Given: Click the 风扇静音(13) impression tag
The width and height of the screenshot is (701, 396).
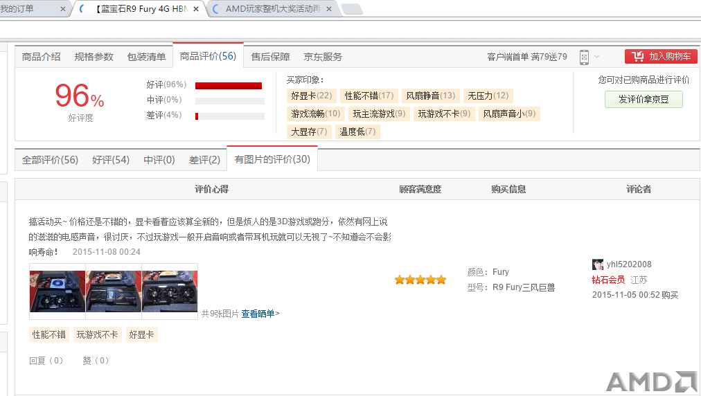Looking at the screenshot, I should [x=431, y=96].
